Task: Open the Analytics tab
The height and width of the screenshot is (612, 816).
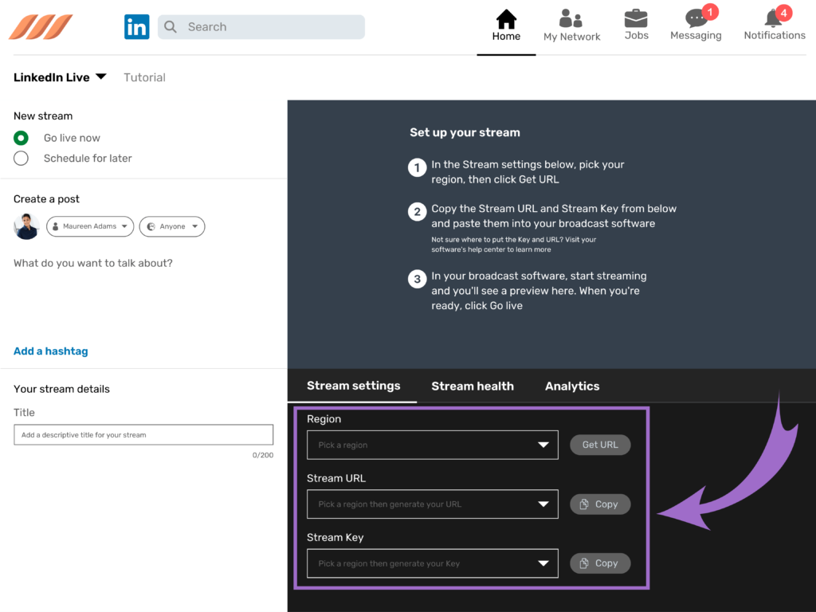Action: point(571,386)
